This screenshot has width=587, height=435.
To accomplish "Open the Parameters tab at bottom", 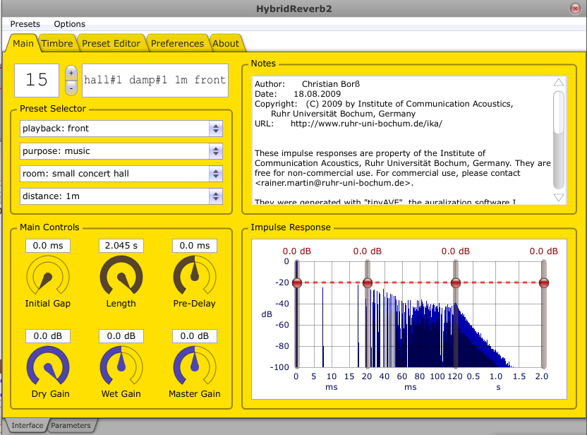I will click(x=71, y=426).
